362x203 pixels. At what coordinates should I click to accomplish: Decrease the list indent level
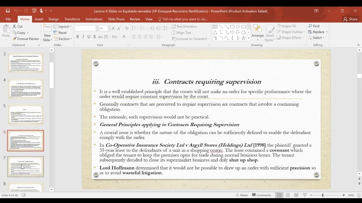pyautogui.click(x=152, y=28)
